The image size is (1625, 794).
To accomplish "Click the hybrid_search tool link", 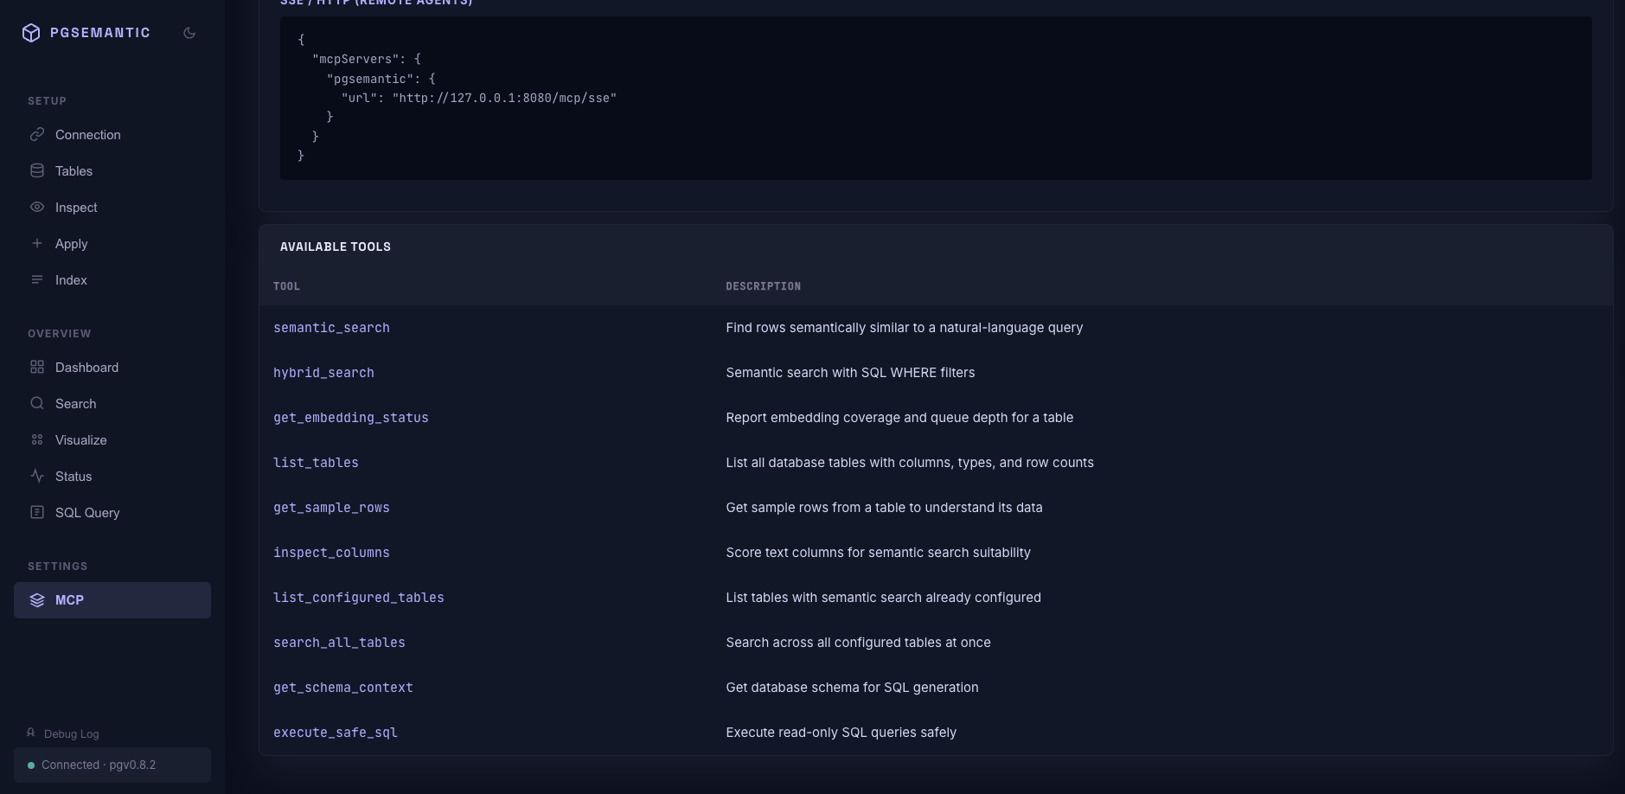I will (x=324, y=372).
